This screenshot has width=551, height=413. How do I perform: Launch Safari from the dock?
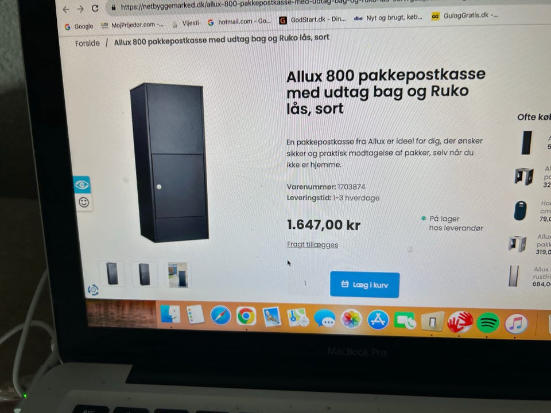[x=220, y=315]
